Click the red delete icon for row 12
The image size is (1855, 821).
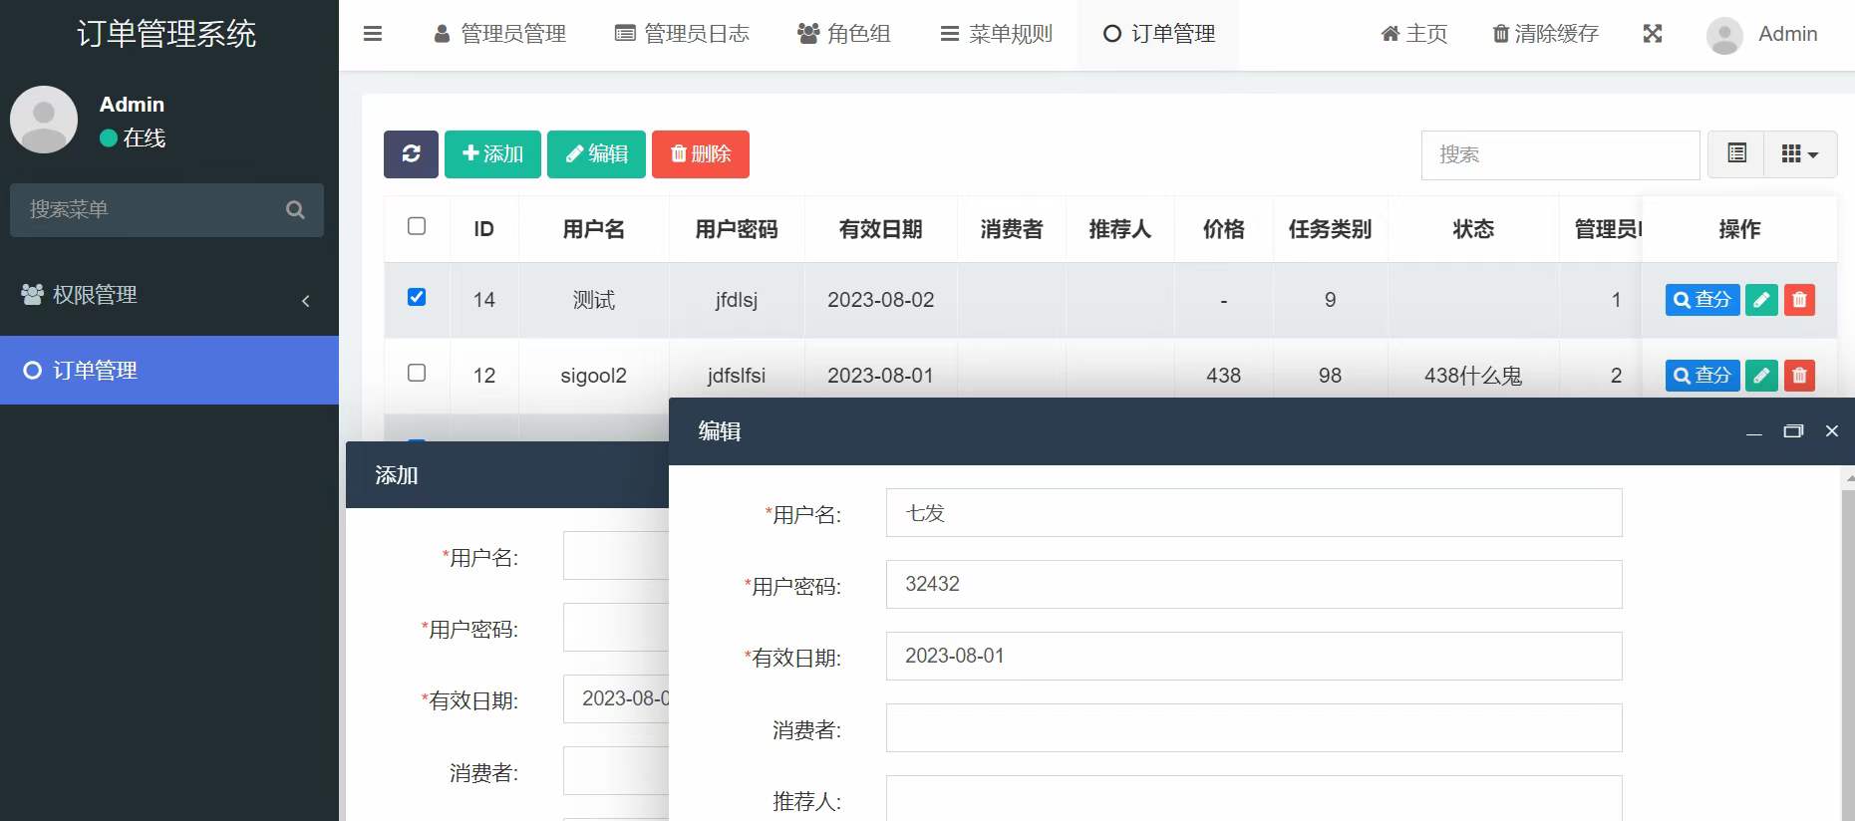[x=1799, y=376]
